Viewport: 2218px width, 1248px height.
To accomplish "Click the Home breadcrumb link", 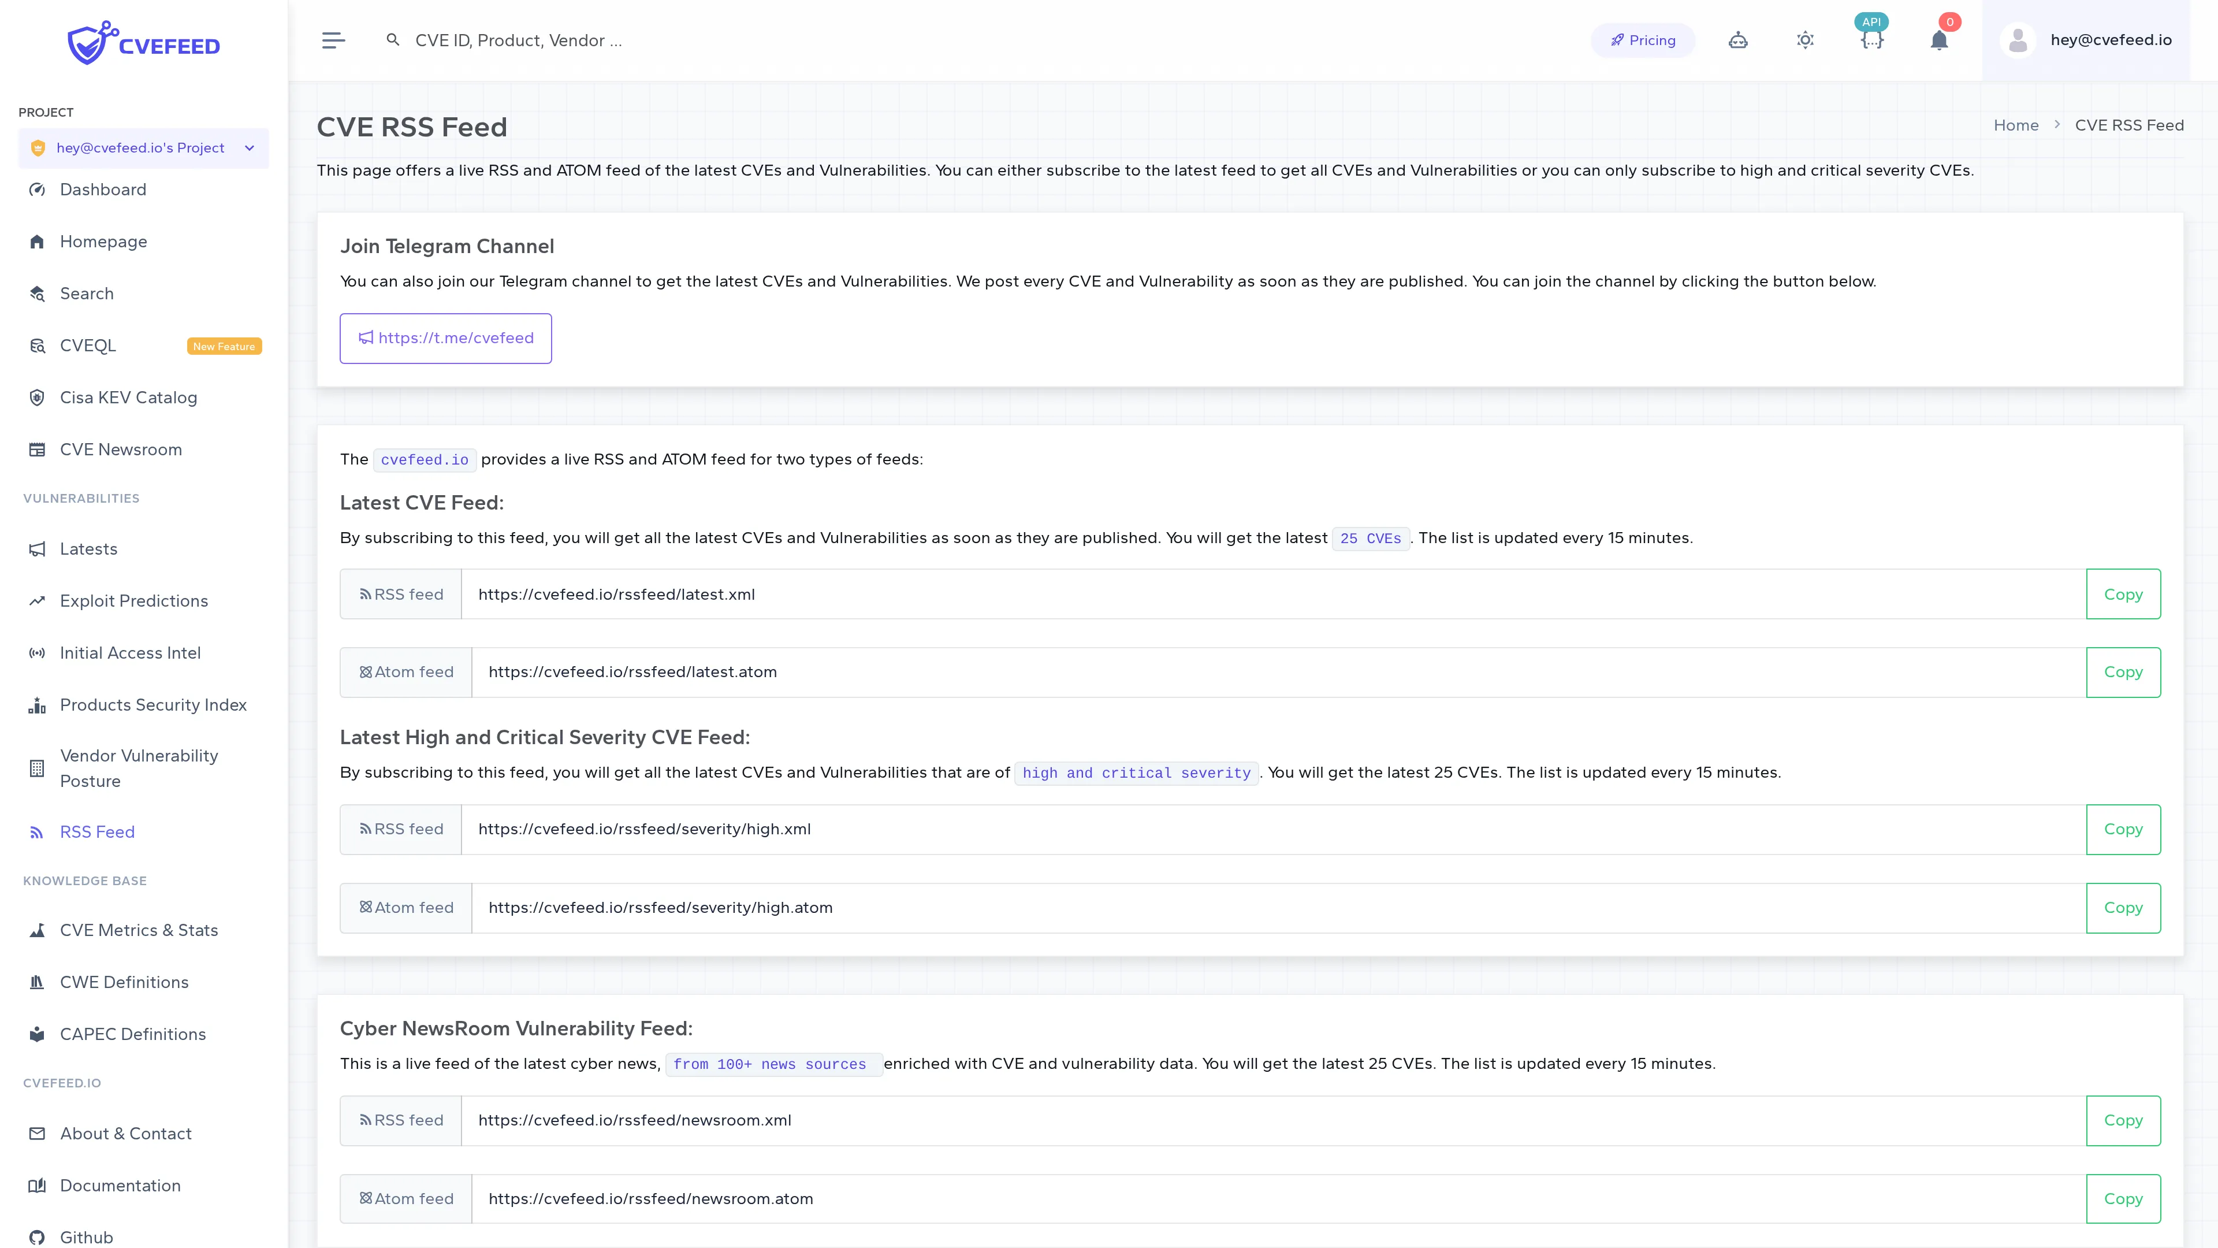I will click(x=2016, y=126).
